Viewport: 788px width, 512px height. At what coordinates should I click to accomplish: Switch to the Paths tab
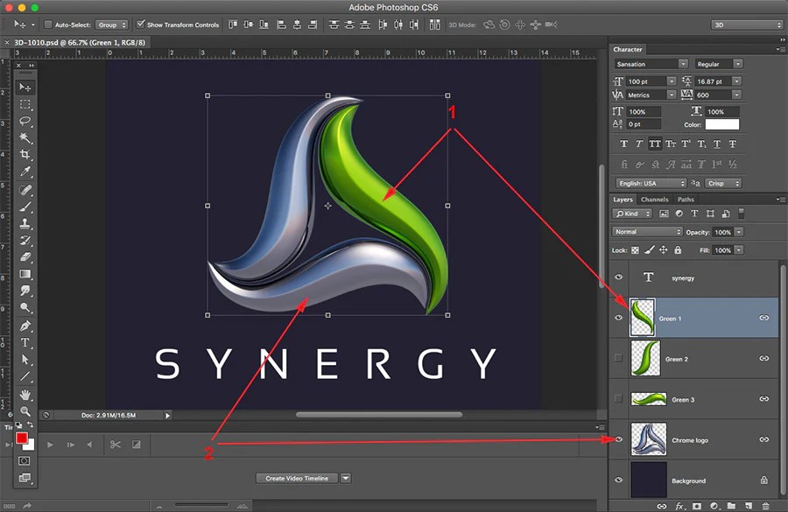pos(686,200)
